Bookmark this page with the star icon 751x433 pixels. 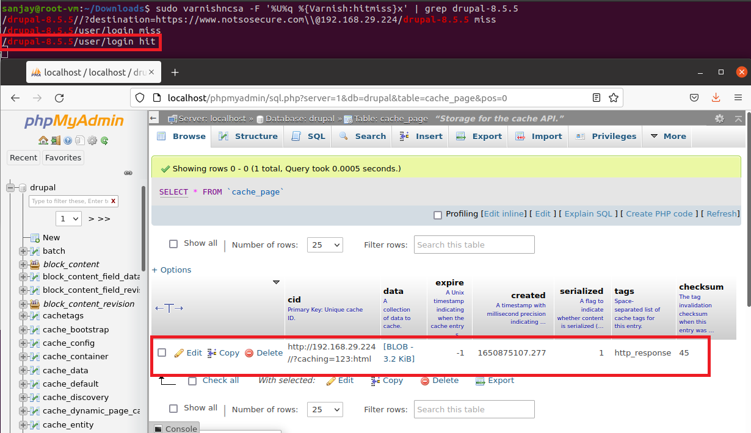coord(614,98)
